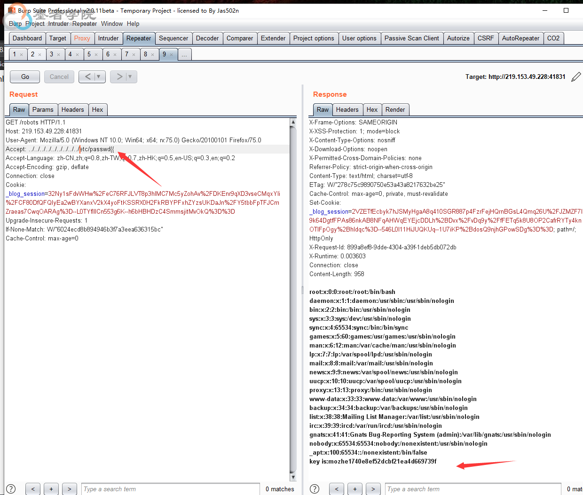
Task: Open history dropdown beside forward arrow
Action: 131,77
